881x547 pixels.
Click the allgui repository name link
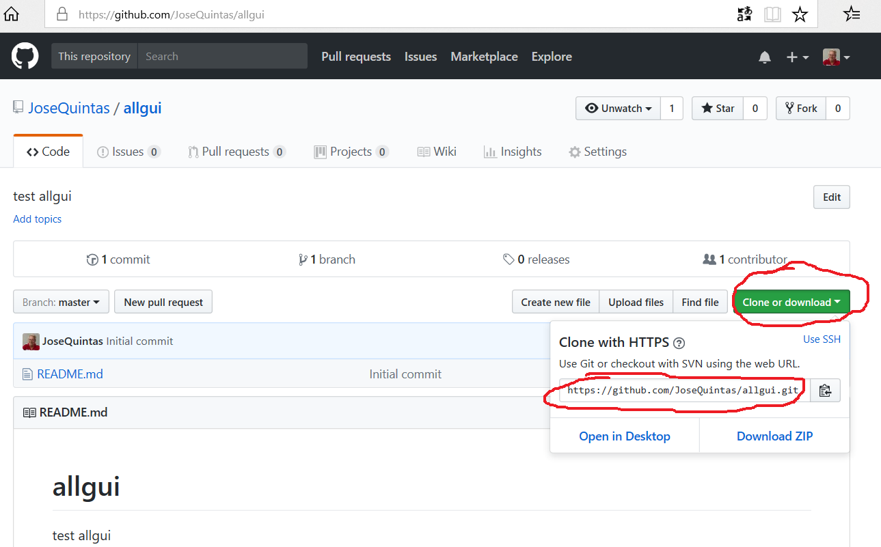click(x=143, y=108)
